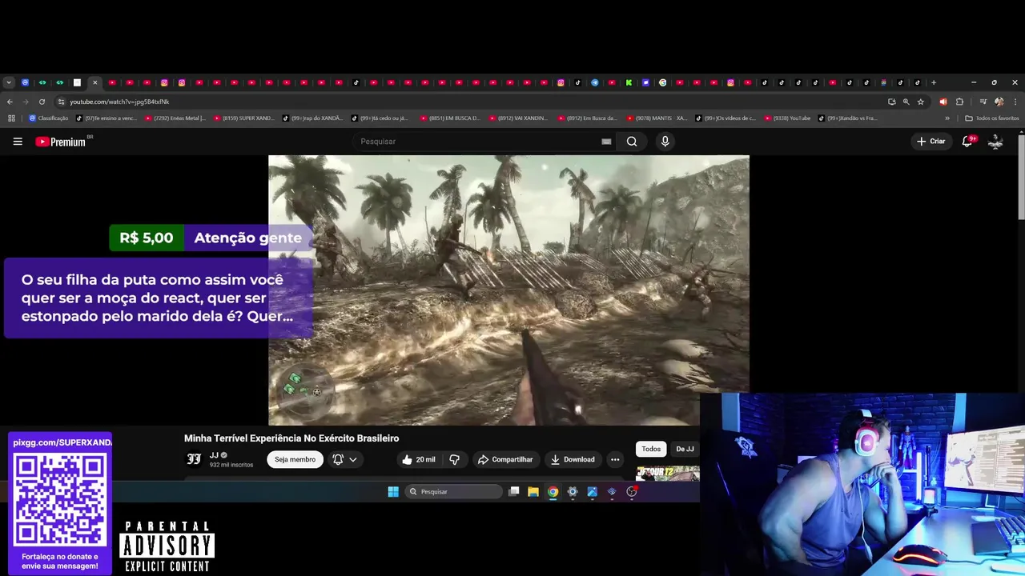The image size is (1025, 576).
Task: Open Task View on the taskbar
Action: coord(514,492)
